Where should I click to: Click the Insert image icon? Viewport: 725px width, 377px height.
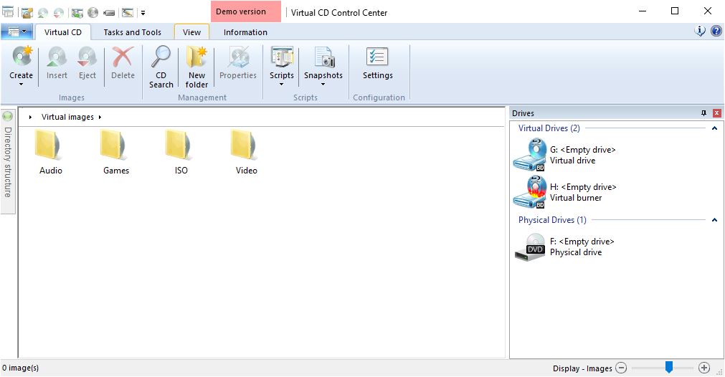point(57,57)
